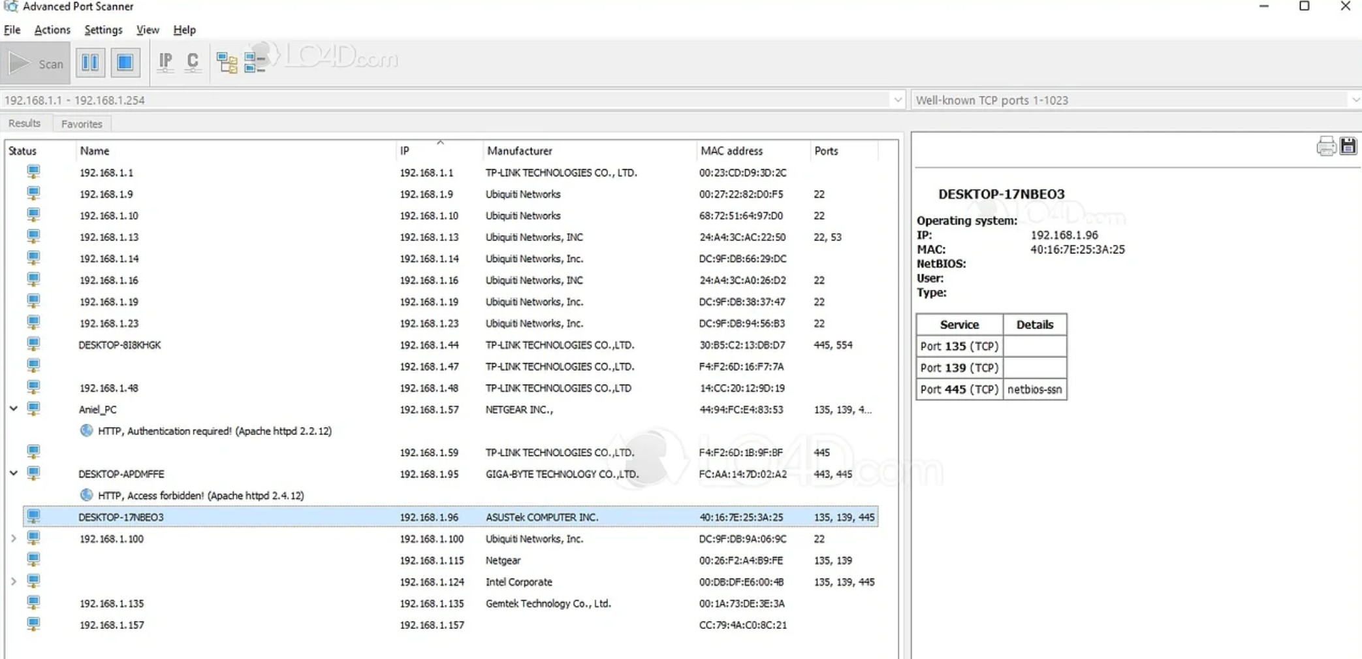Click the IP range toolbar icon
The image size is (1362, 659).
click(165, 63)
